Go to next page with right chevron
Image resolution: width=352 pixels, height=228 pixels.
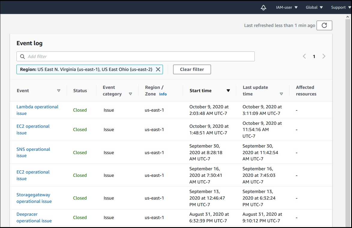click(x=324, y=56)
